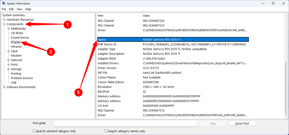289x135 pixels.
Task: Select the Problem Devices tree item
Action: point(22,78)
